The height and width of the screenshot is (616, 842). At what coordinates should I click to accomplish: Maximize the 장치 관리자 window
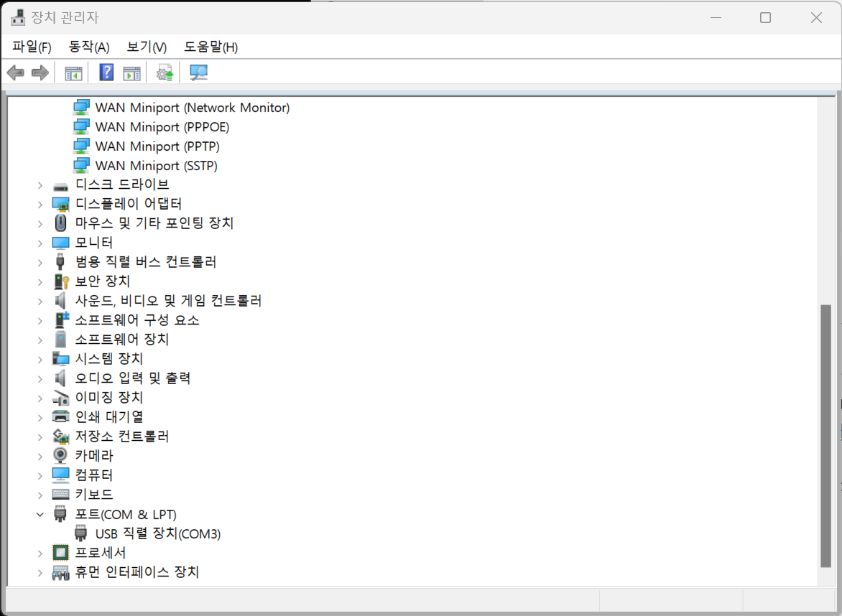point(766,18)
